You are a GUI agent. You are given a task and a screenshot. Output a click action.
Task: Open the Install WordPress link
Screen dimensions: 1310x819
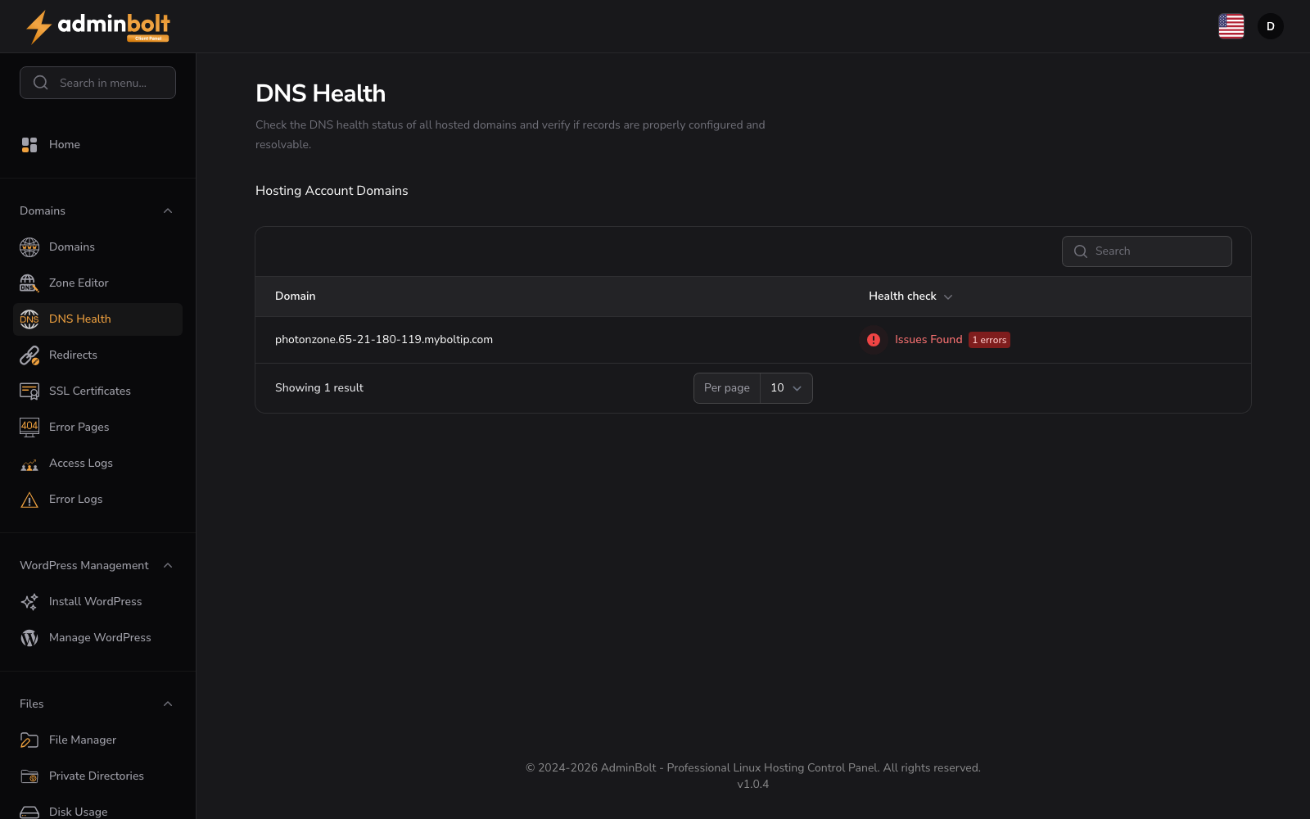pyautogui.click(x=97, y=602)
